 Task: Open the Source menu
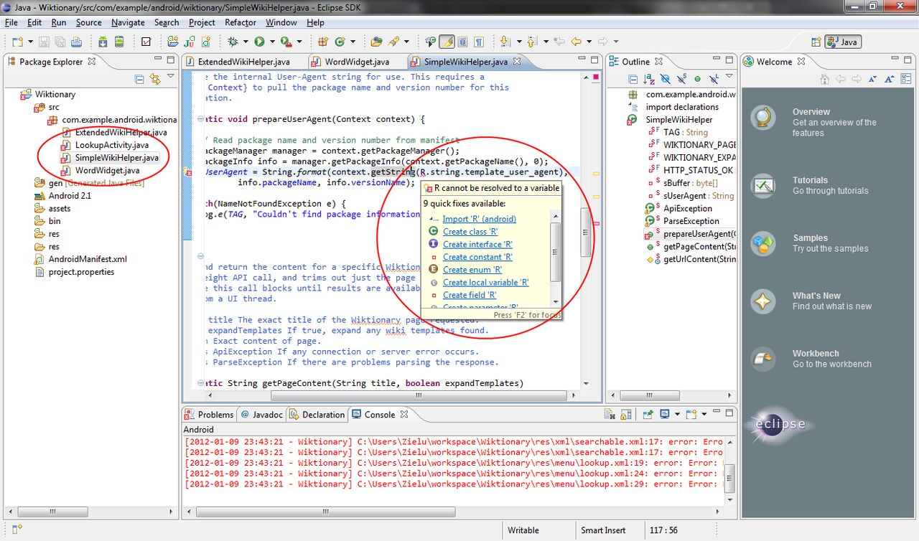[x=89, y=22]
